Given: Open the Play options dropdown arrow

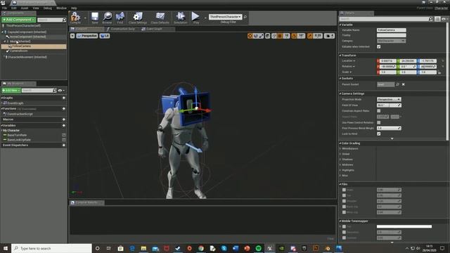Looking at the screenshot, I should click(205, 18).
